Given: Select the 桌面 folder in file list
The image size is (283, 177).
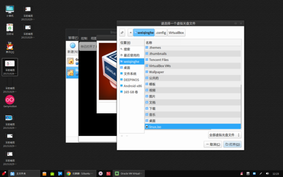Looking at the screenshot, I should [192, 121].
